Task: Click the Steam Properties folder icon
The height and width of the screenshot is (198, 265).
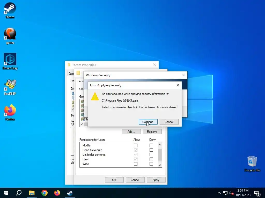Action: click(69, 65)
